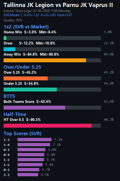The image size is (120, 181).
Task: Click the Over 5.25 orange bar
Action: tap(26, 78)
